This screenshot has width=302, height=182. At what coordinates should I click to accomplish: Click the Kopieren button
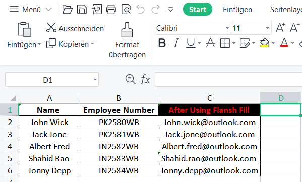(x=68, y=44)
